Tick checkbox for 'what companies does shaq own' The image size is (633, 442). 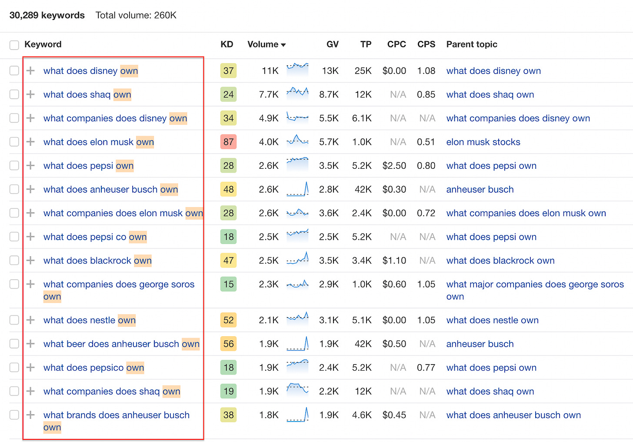point(14,391)
